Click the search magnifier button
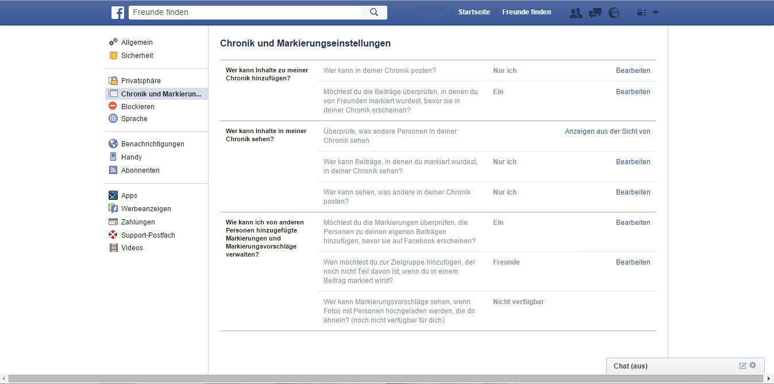Image resolution: width=774 pixels, height=384 pixels. tap(374, 13)
